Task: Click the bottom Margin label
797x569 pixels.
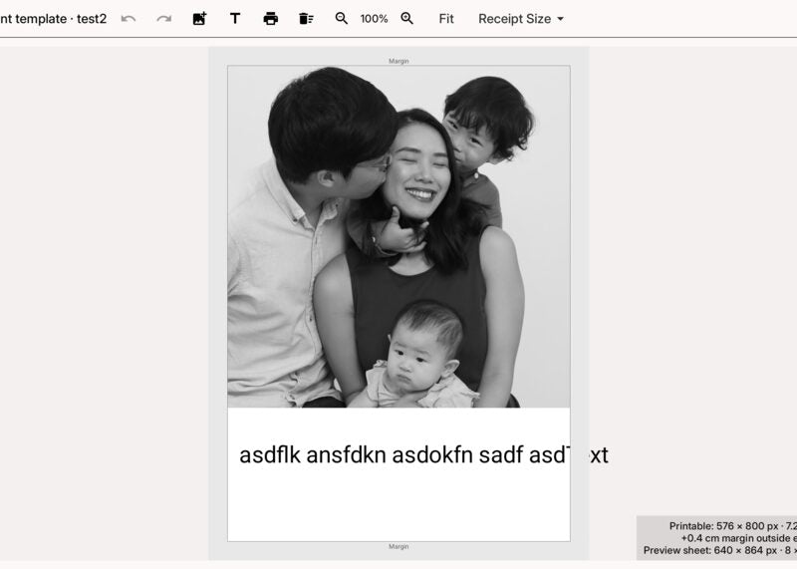Action: pyautogui.click(x=398, y=547)
